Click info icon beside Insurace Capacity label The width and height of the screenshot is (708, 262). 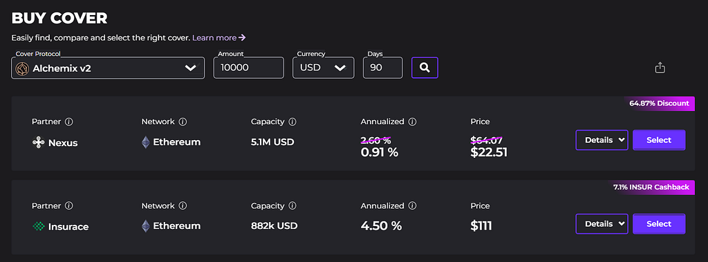(x=292, y=205)
